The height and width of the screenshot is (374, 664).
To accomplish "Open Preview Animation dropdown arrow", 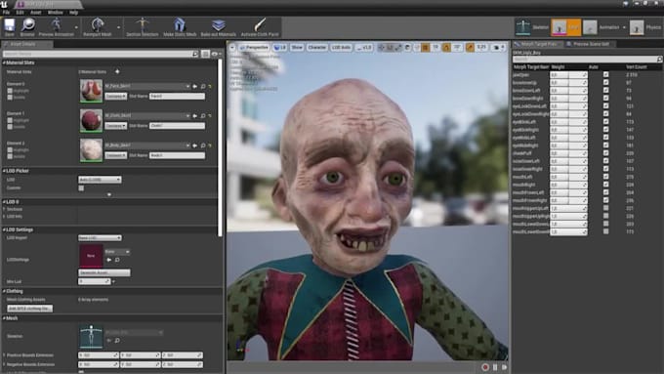I will 76,27.
